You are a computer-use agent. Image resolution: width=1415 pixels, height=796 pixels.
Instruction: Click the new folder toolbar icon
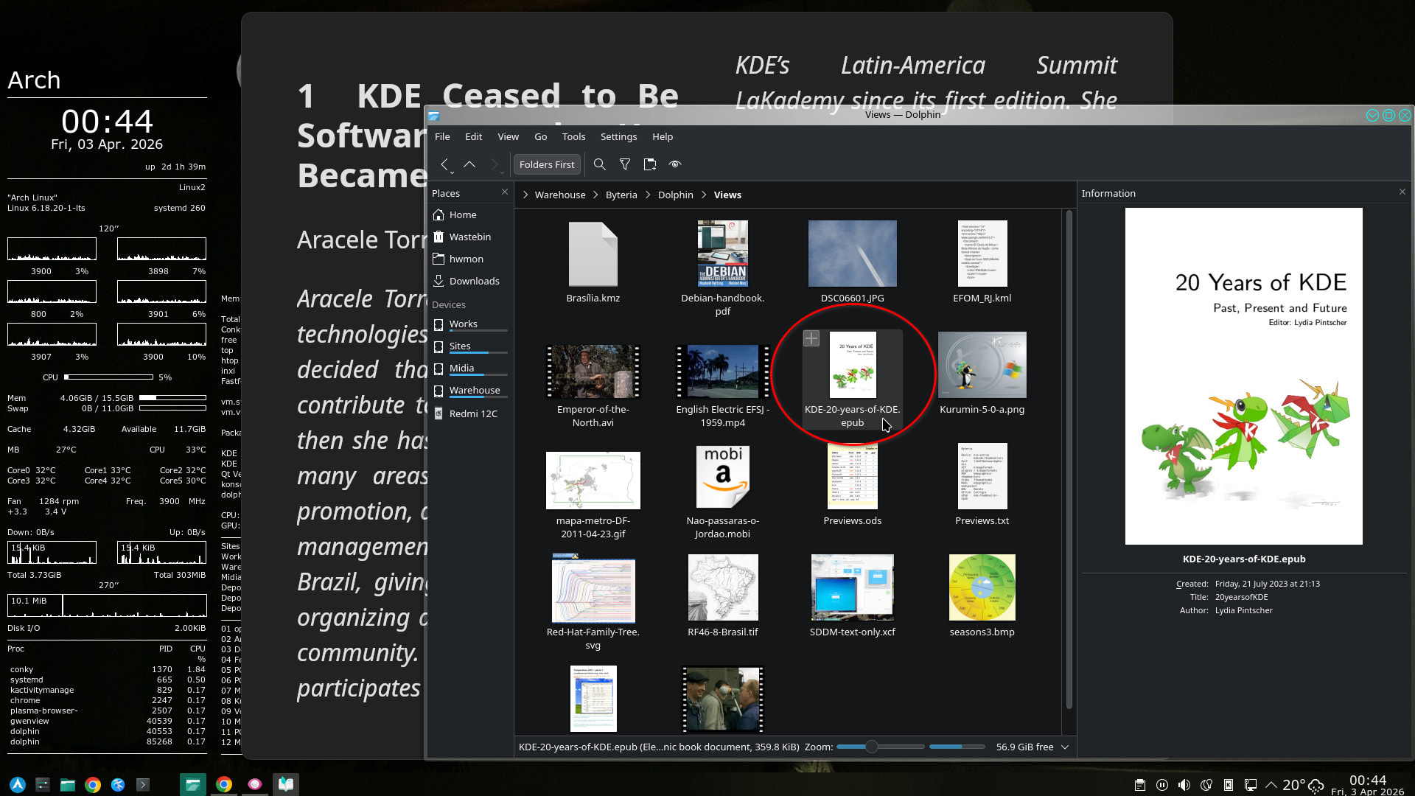pos(650,164)
